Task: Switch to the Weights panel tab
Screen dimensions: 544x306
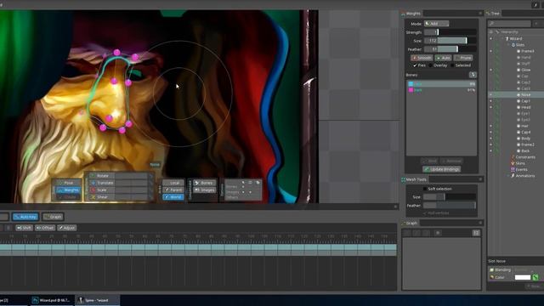Action: pyautogui.click(x=411, y=14)
